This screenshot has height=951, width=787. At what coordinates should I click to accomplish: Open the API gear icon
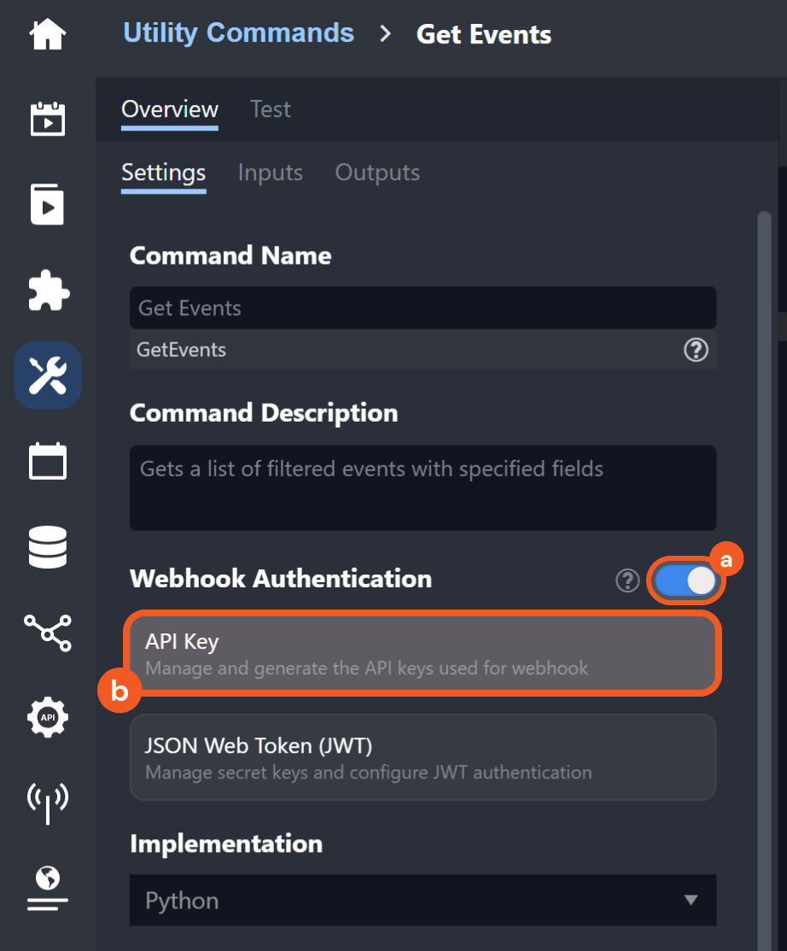click(48, 717)
